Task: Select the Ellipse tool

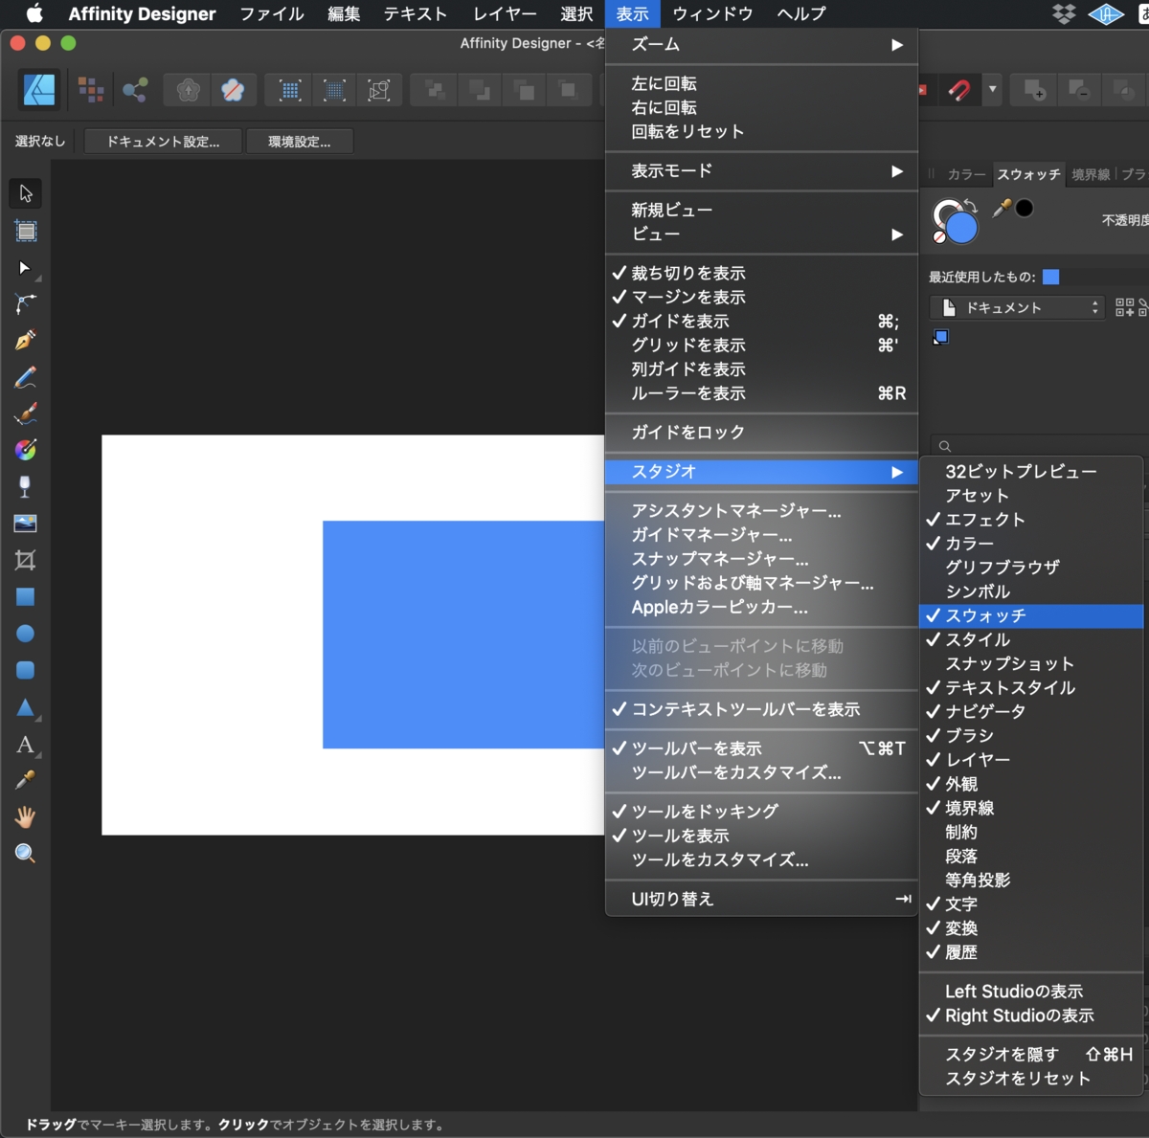Action: click(26, 634)
